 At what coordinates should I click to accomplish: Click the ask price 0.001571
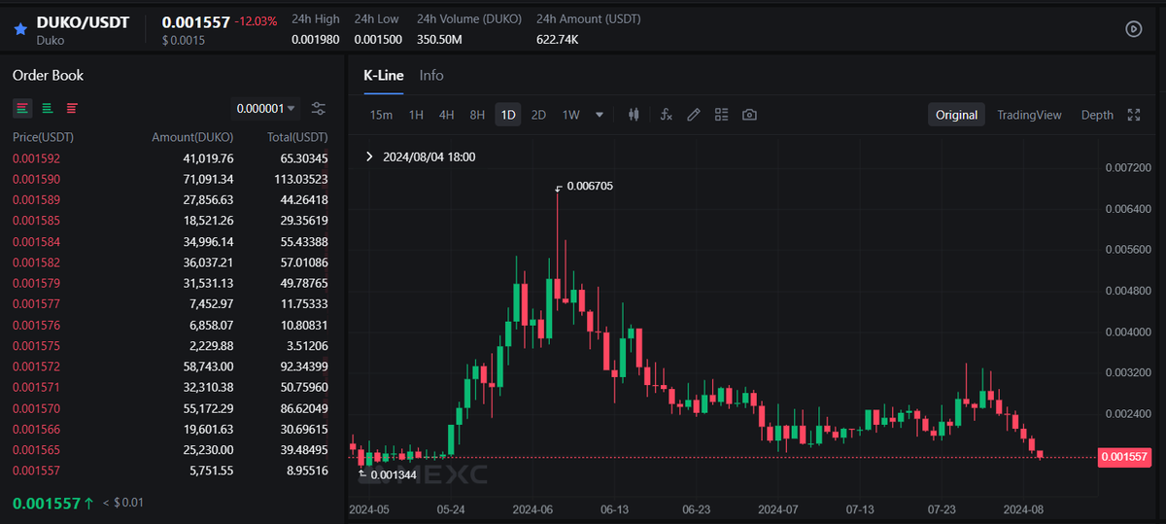[36, 388]
